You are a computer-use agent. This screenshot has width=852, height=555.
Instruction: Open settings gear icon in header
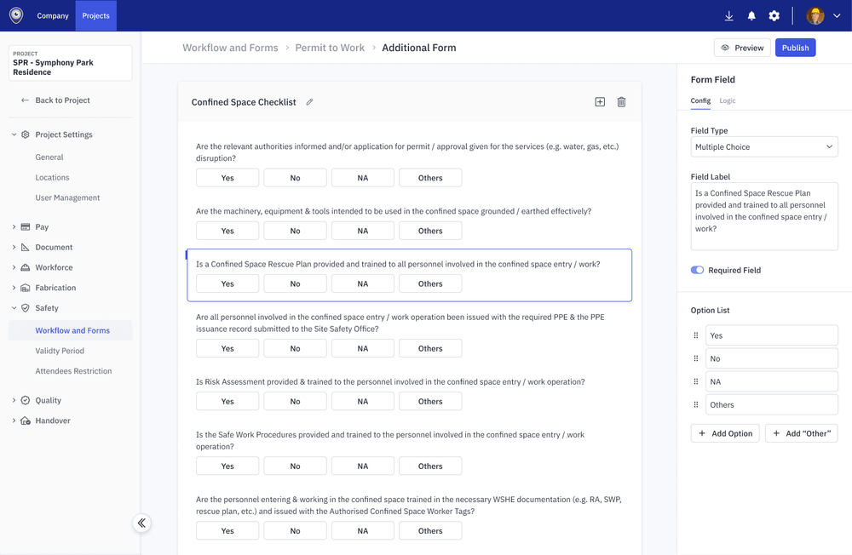774,16
